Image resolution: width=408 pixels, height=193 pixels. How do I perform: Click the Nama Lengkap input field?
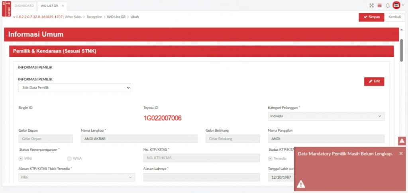(x=139, y=139)
